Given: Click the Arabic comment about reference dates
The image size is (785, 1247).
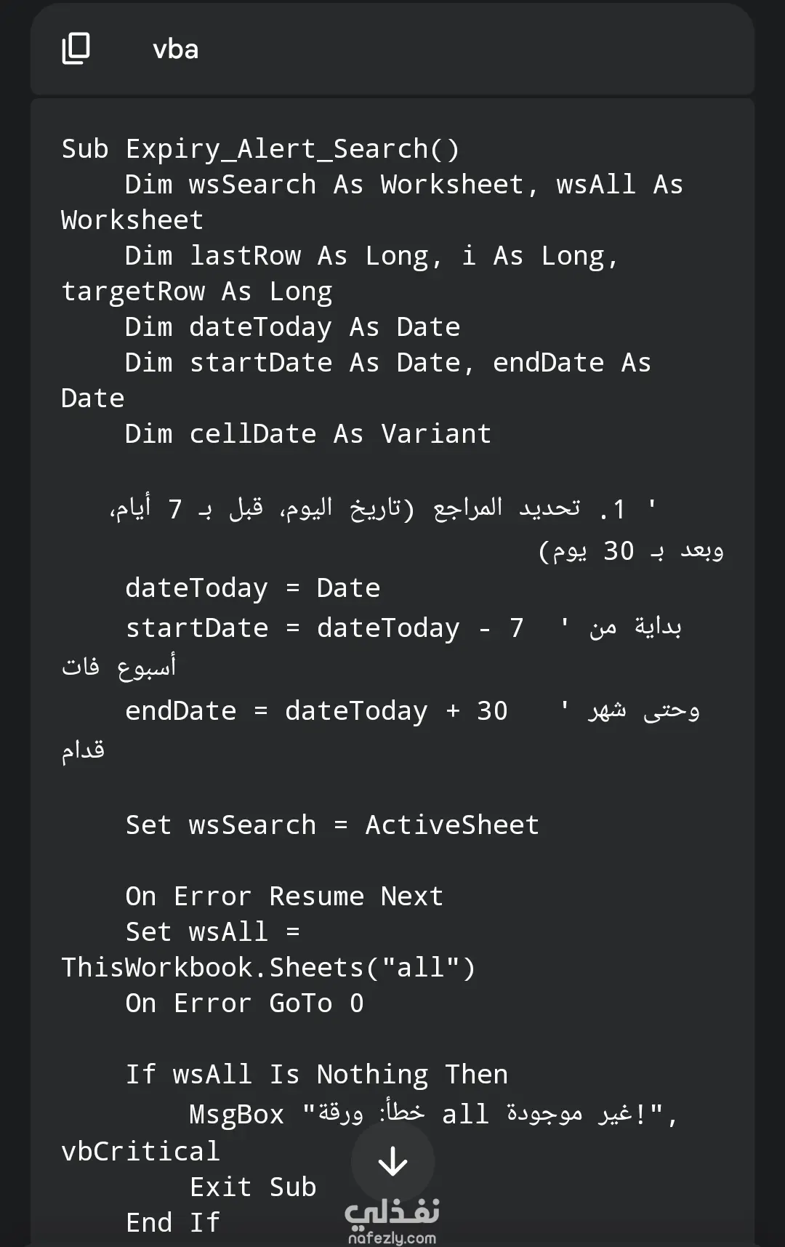Looking at the screenshot, I should 416,529.
